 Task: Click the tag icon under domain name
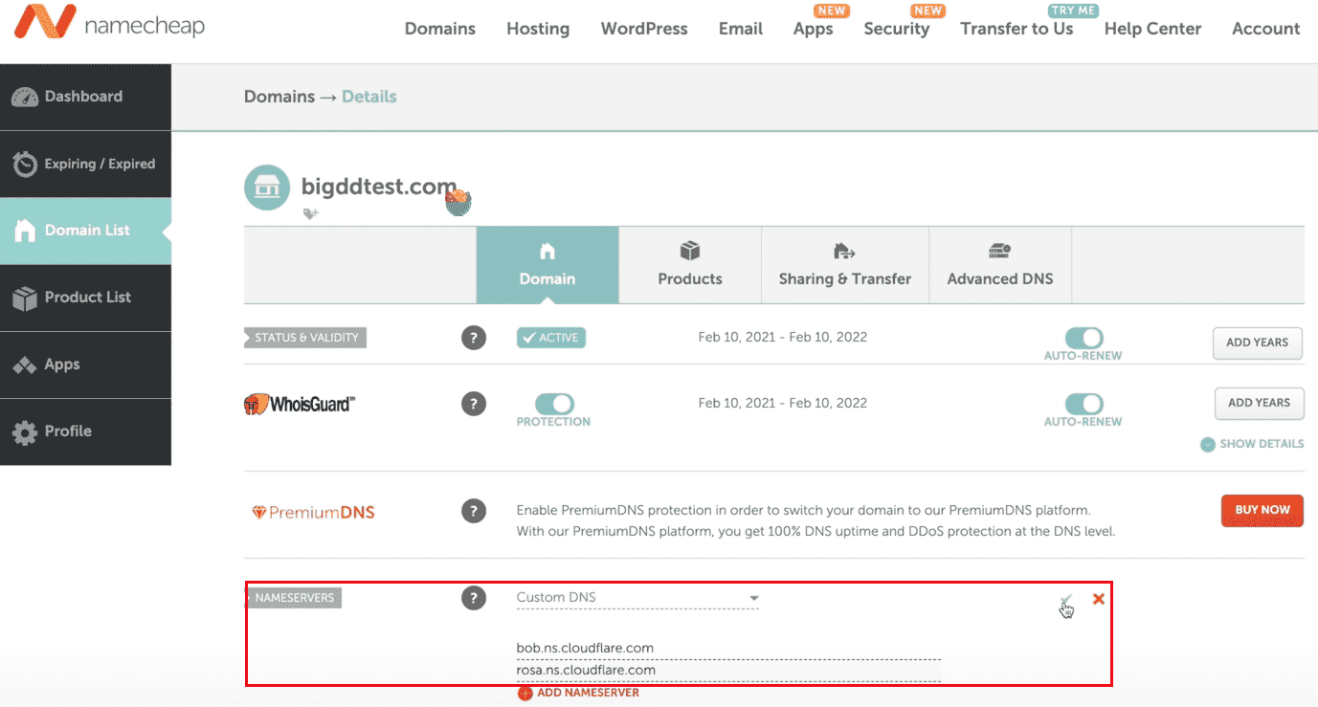pos(310,214)
